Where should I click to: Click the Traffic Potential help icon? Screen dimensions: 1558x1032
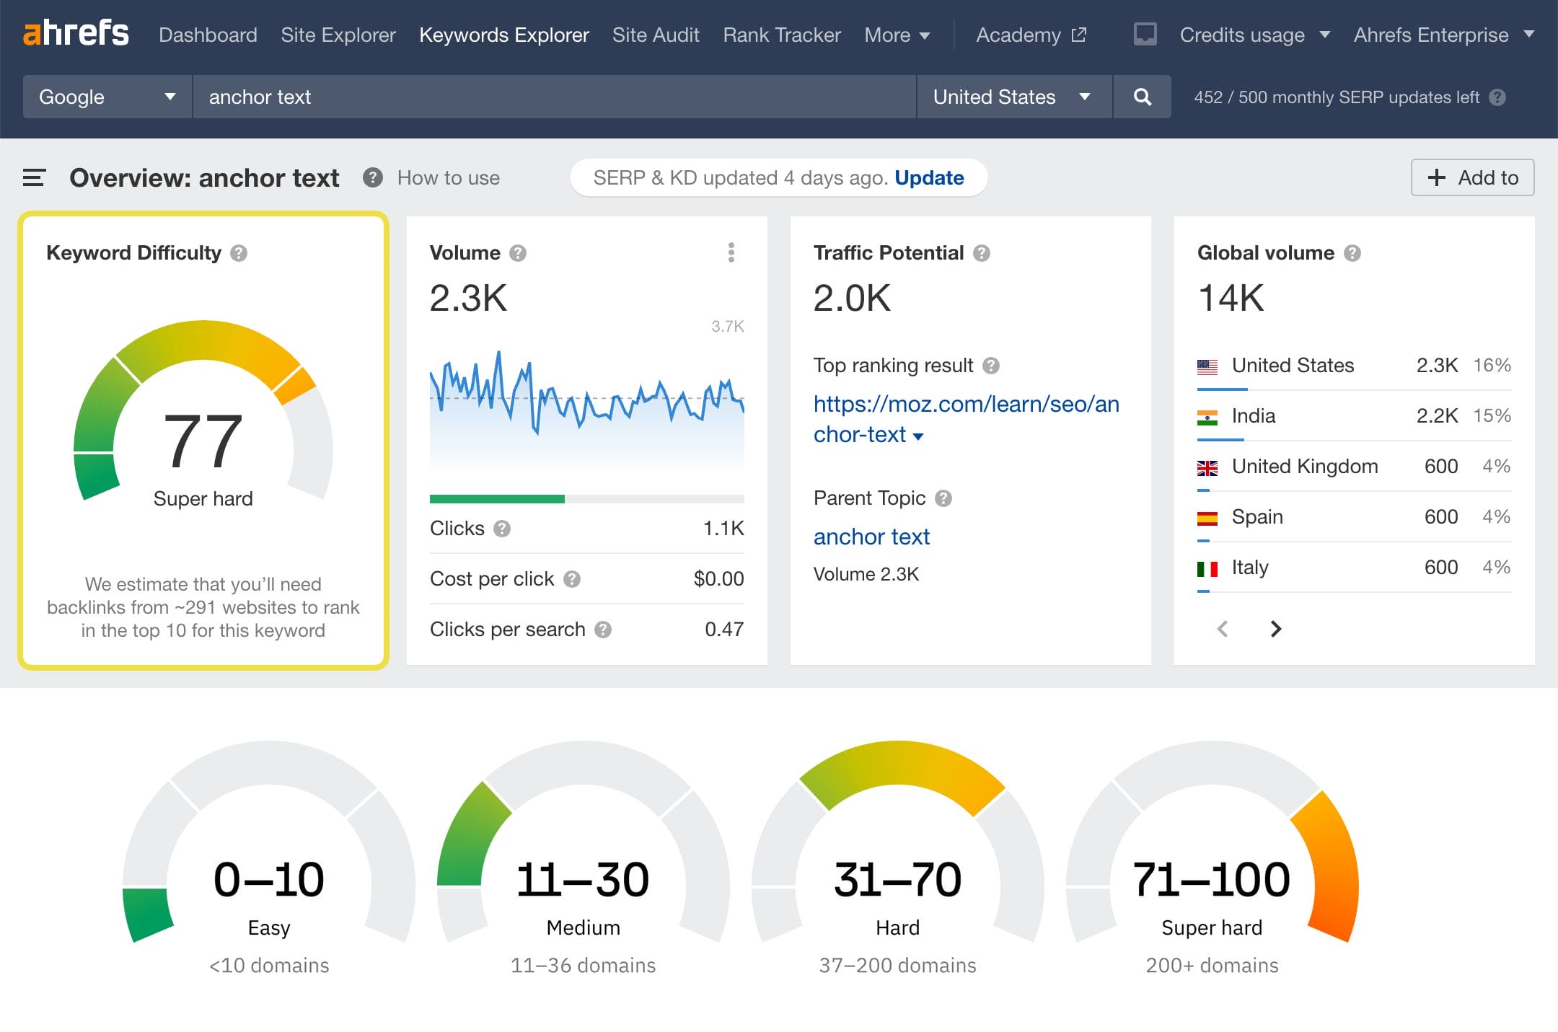coord(982,252)
